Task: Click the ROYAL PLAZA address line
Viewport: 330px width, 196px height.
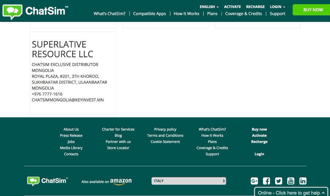Action: (x=65, y=76)
